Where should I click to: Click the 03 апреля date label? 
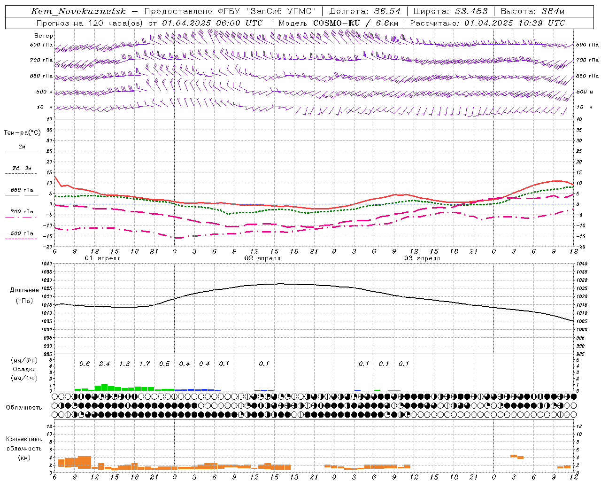coord(422,258)
